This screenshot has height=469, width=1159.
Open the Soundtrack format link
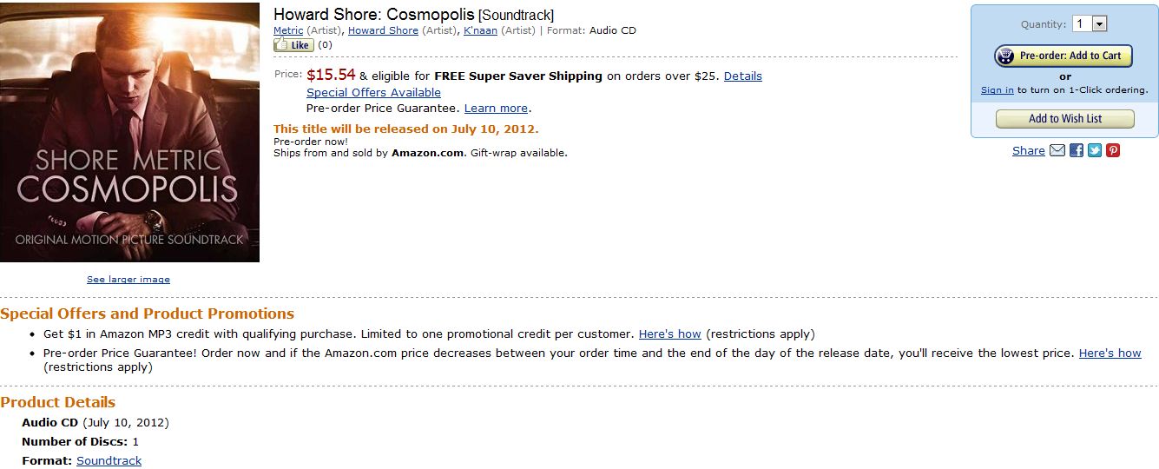[x=109, y=461]
